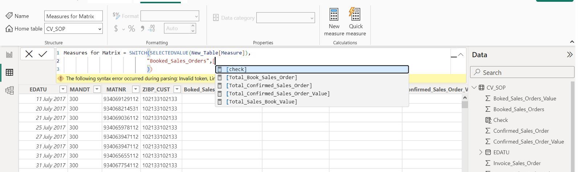Collapse the Data pane double-chevron
Screen dimensions: 579x172
(x=570, y=55)
